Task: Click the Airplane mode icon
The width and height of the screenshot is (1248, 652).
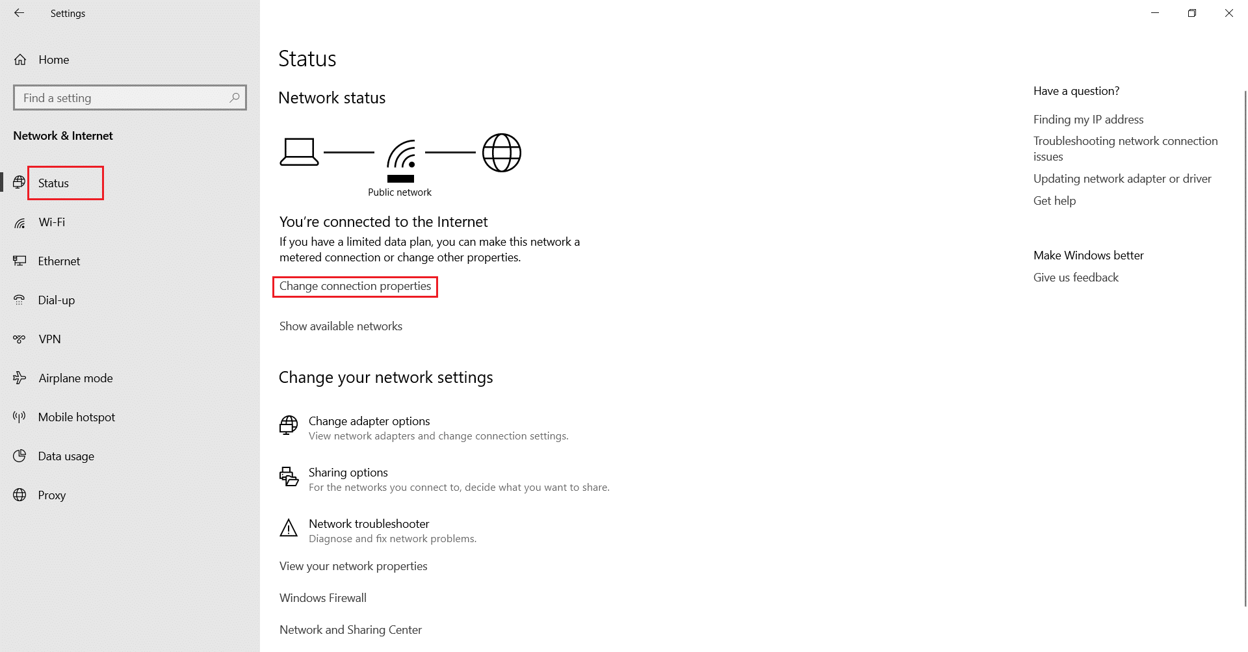Action: [20, 378]
